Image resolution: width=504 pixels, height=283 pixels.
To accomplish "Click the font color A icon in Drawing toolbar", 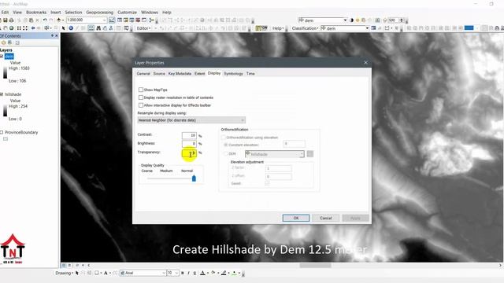I will (x=202, y=273).
